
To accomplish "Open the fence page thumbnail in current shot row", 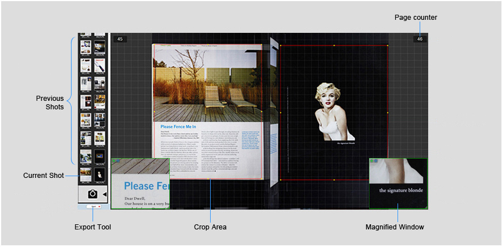I will point(86,174).
